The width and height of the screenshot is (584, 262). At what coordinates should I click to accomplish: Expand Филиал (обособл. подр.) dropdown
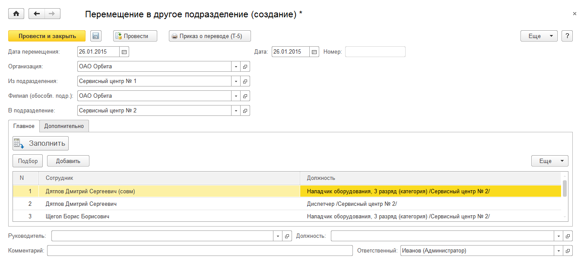236,96
